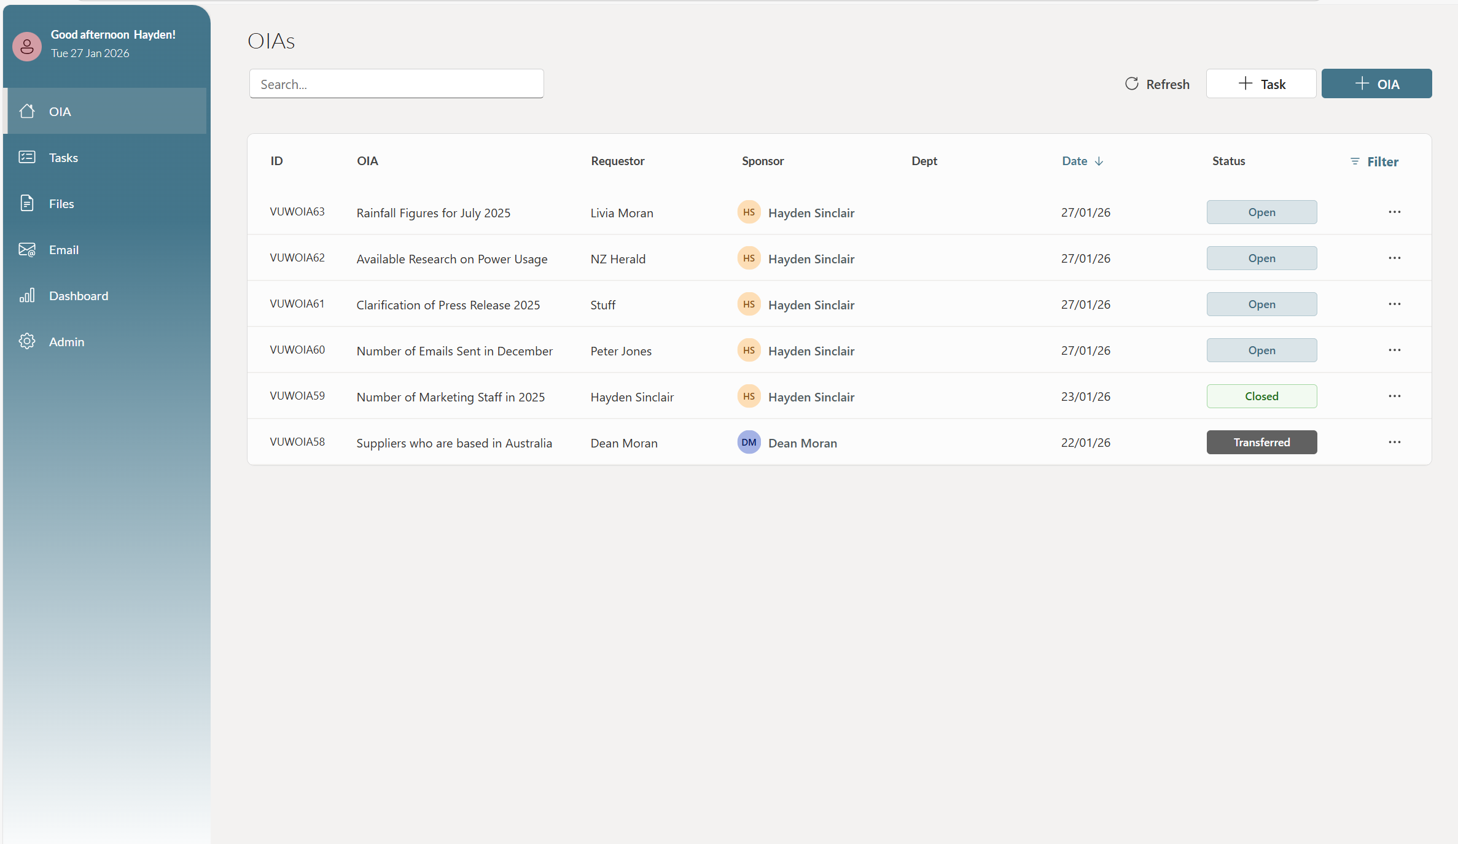Click the Refresh circular arrow icon
This screenshot has width=1458, height=844.
click(x=1132, y=83)
